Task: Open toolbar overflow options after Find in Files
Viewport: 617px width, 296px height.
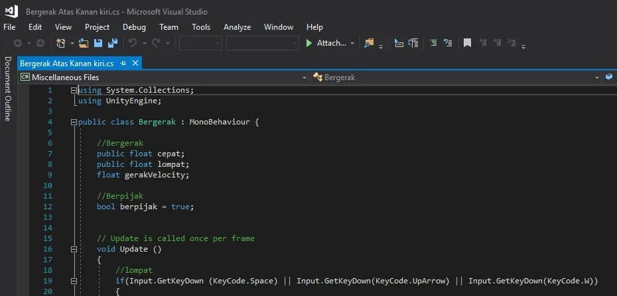Action: tap(381, 47)
